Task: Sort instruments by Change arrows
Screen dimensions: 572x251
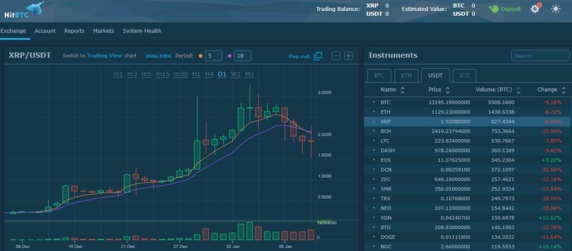Action: (x=563, y=90)
